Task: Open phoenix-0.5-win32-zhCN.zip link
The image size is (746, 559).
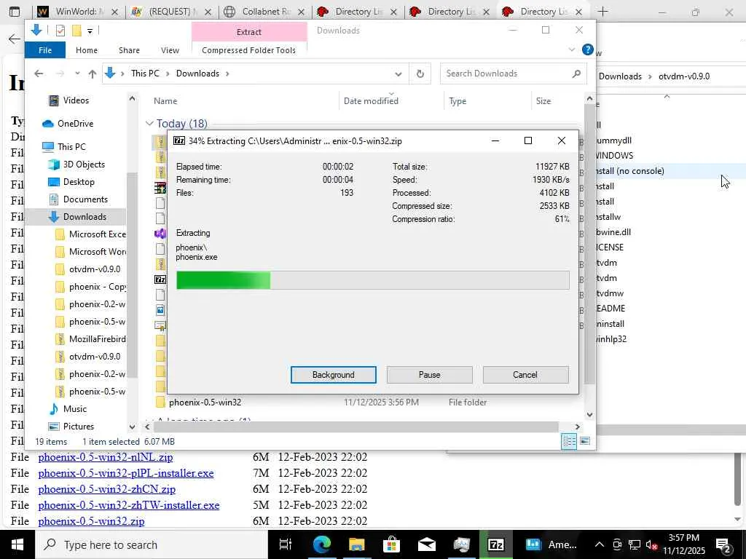Action: point(107,489)
